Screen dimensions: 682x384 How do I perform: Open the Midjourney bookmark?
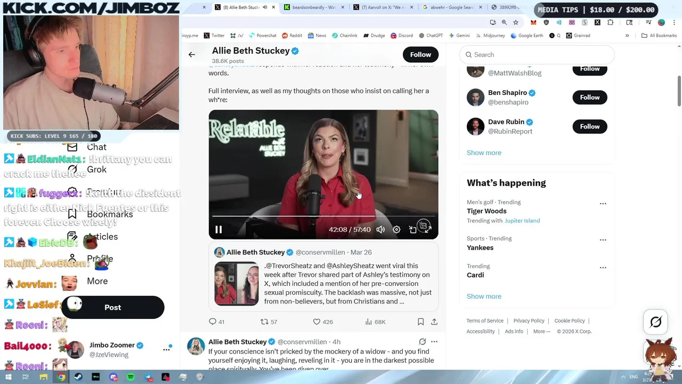490,36
